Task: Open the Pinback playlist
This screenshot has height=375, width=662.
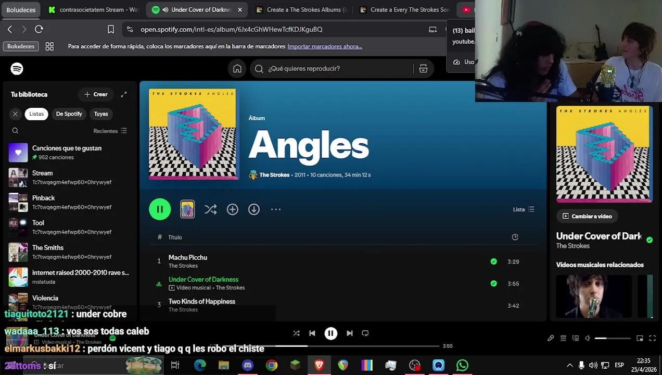Action: [x=70, y=203]
